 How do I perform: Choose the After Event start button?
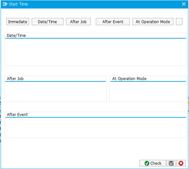[x=113, y=22]
